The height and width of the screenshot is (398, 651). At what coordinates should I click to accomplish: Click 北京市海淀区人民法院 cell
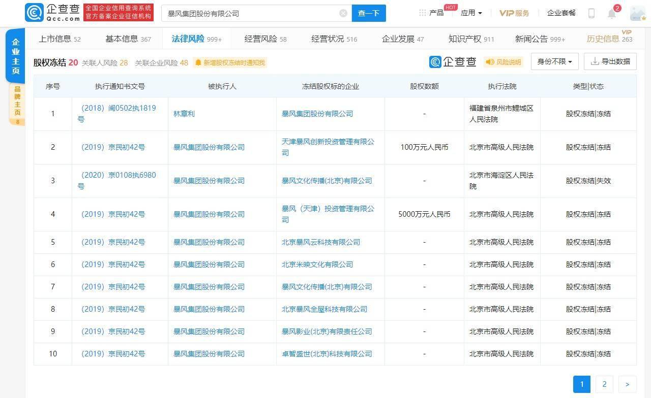click(501, 181)
